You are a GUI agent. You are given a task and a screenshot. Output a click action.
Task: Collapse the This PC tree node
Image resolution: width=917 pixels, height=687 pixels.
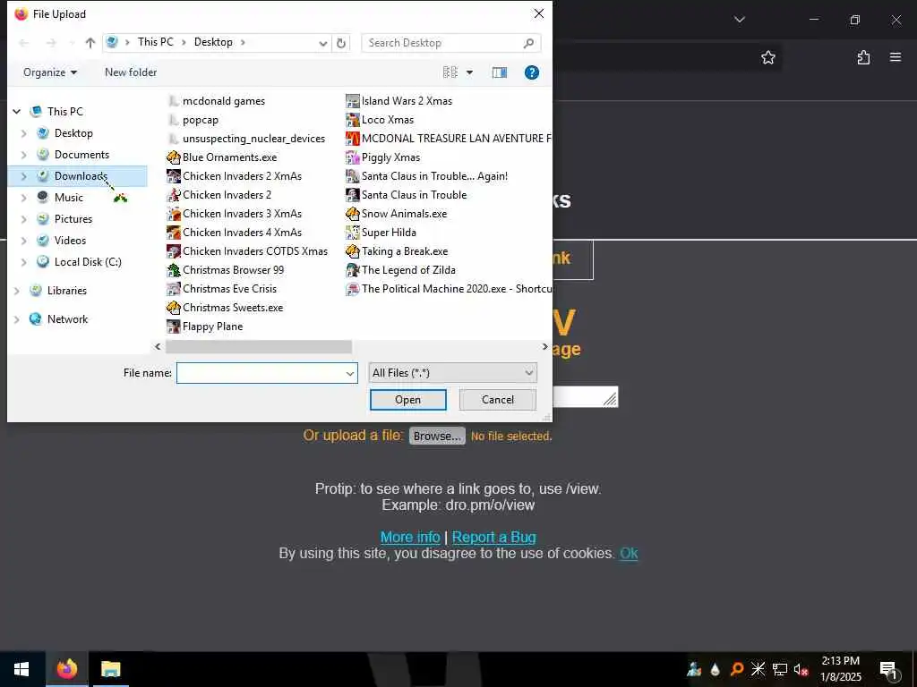16,111
